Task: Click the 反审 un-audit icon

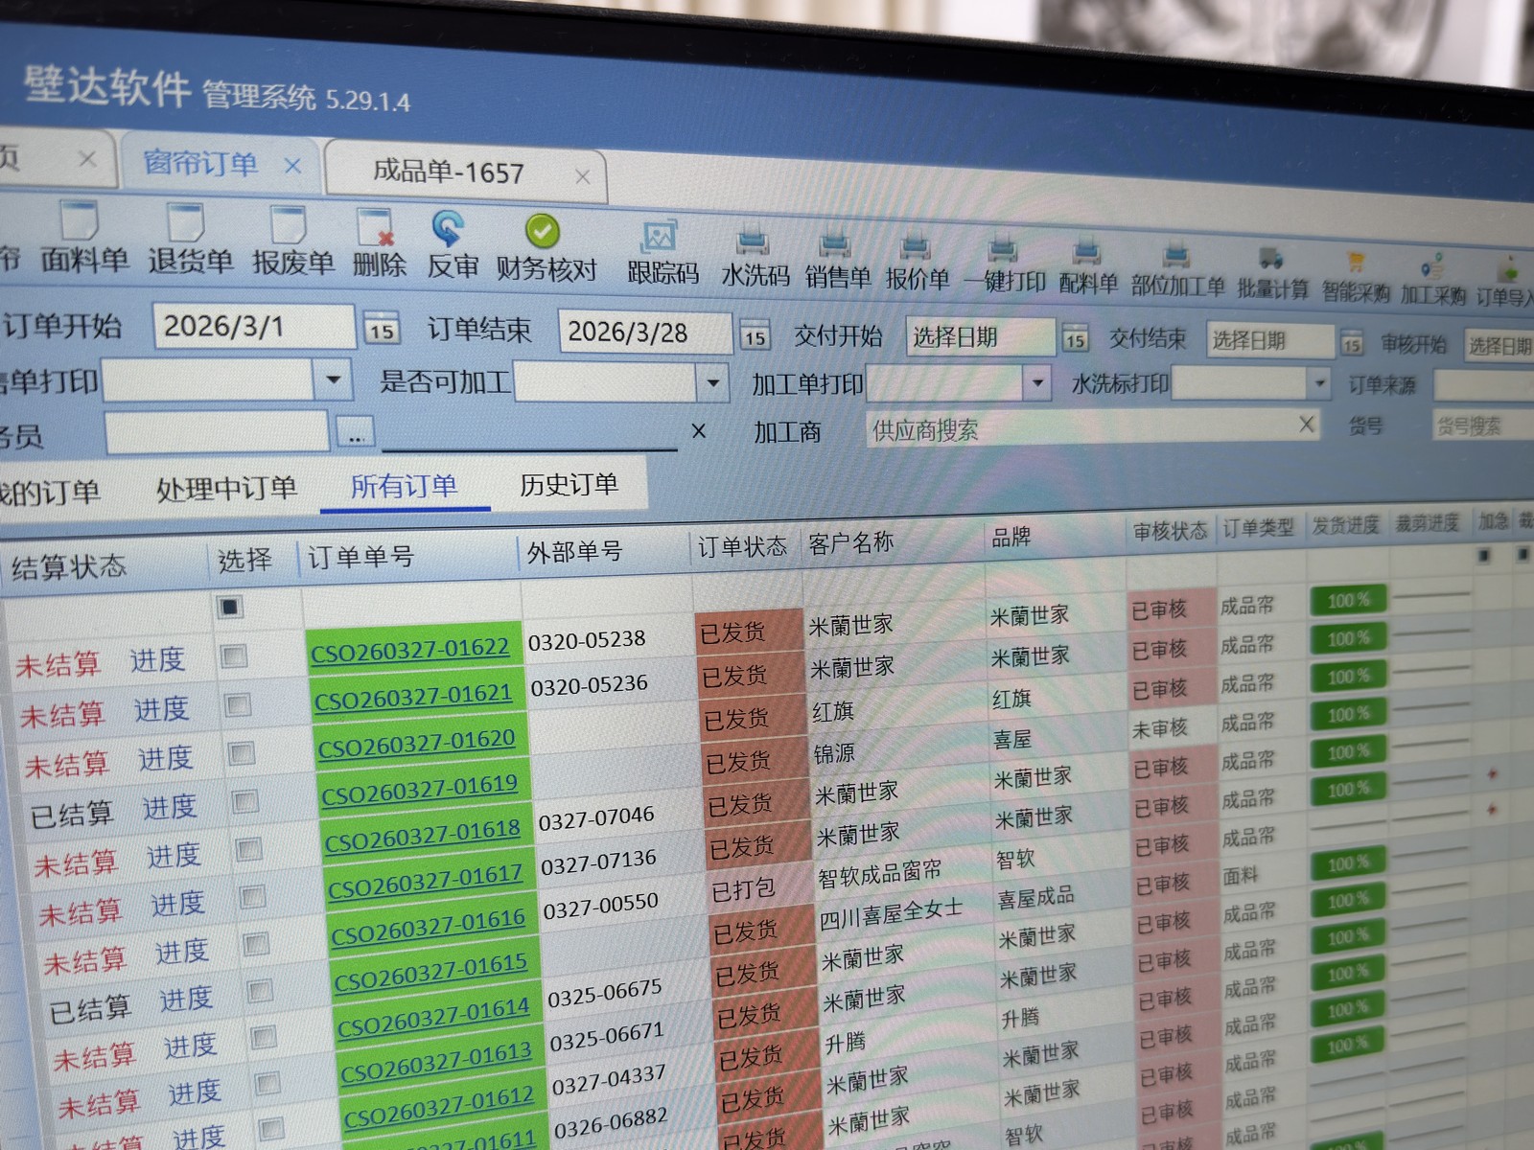Action: [x=448, y=229]
